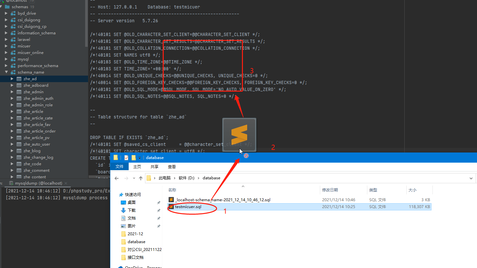Open the 共享 ribbon tab

pyautogui.click(x=155, y=167)
